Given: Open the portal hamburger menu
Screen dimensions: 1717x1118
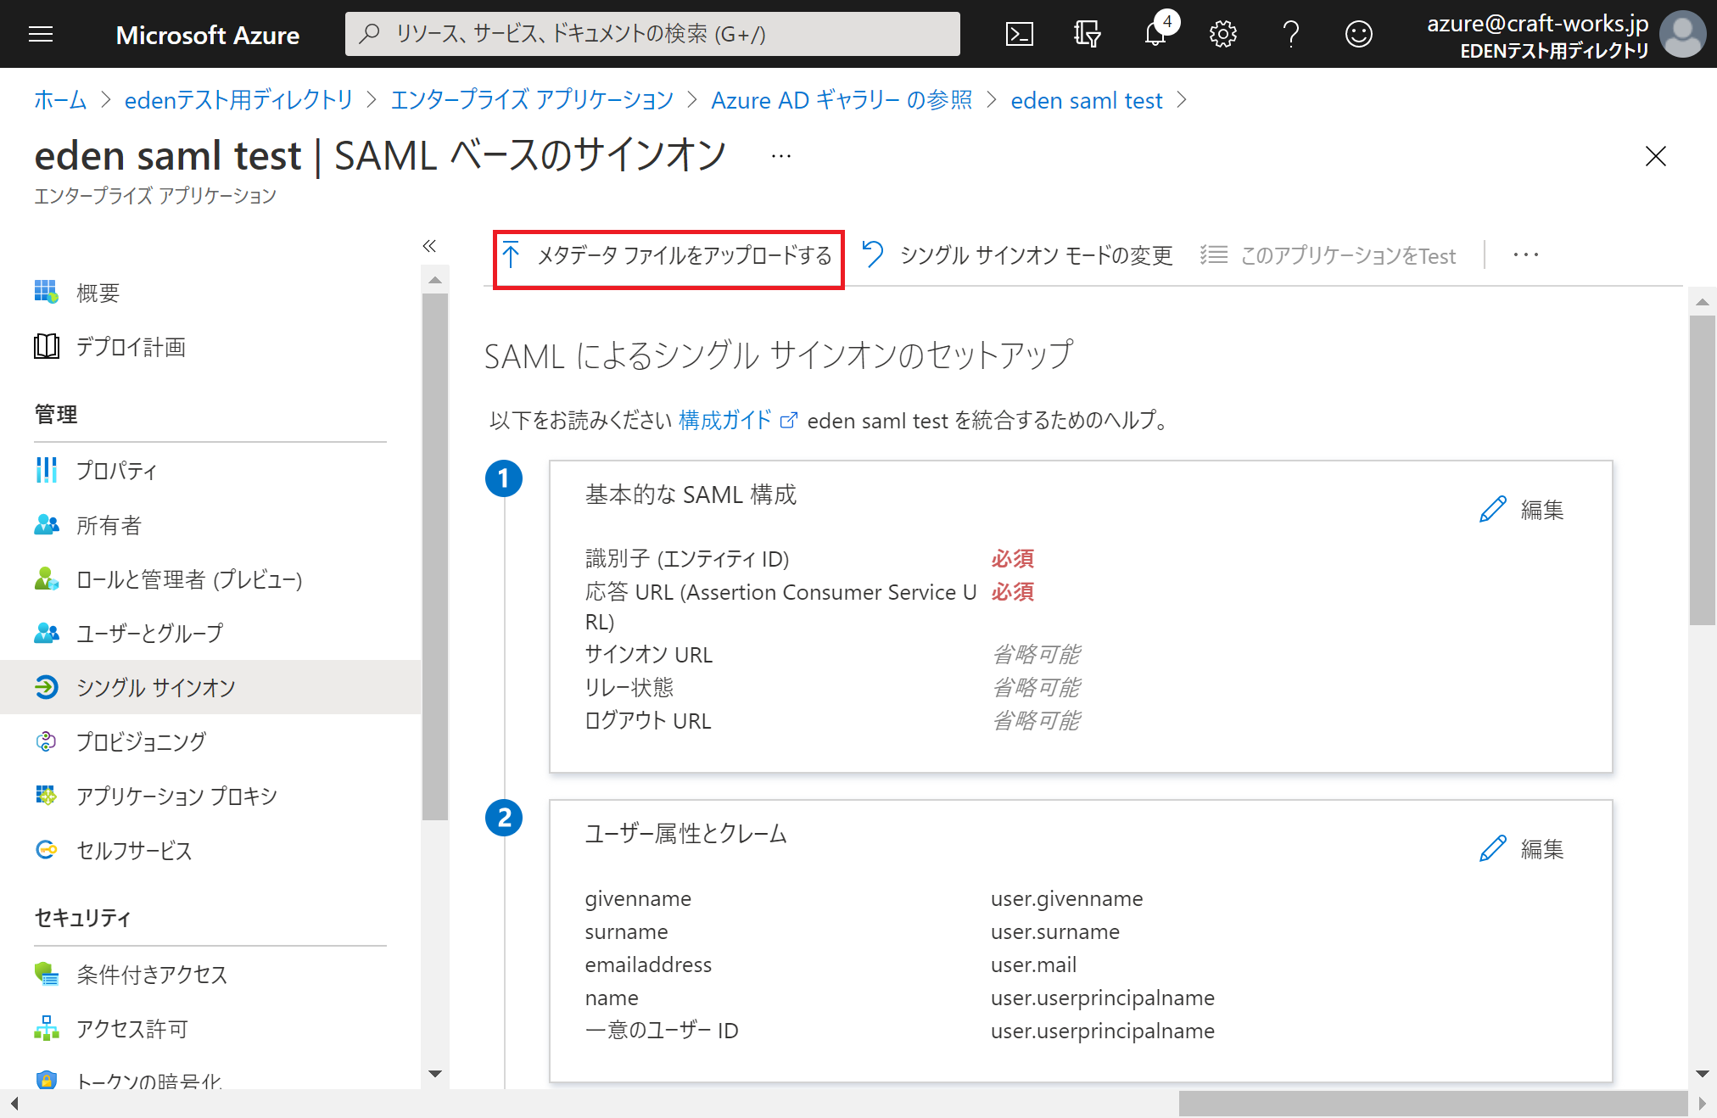Looking at the screenshot, I should click(x=41, y=34).
